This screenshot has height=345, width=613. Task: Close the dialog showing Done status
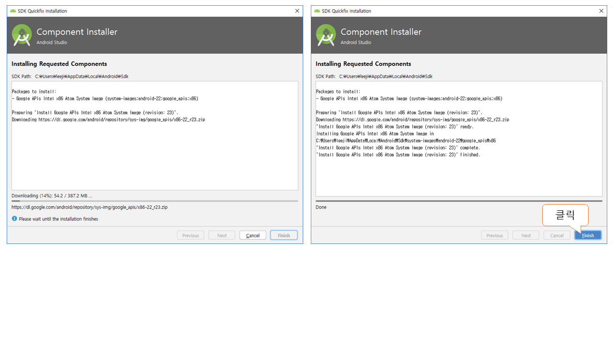(x=601, y=11)
